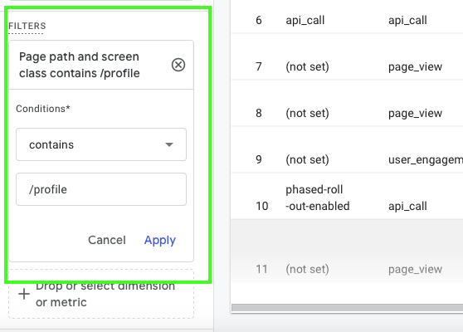
Task: Click row number 10
Action: (x=262, y=206)
